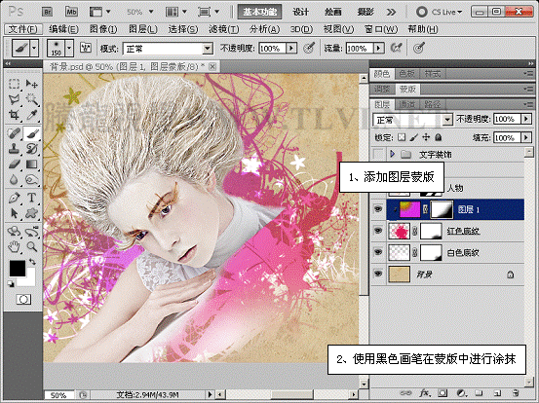Viewport: 539px width, 403px height.
Task: Select the History Brush tool
Action: [31, 149]
